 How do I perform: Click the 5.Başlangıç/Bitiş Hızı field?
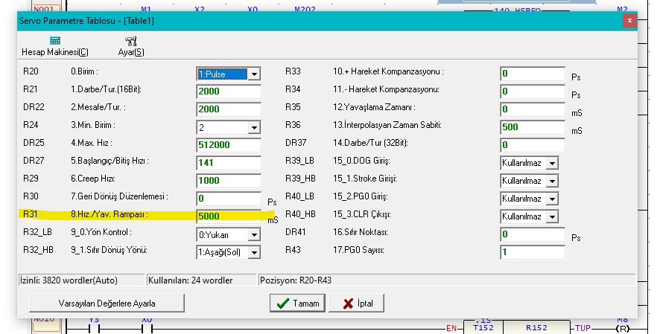(229, 163)
